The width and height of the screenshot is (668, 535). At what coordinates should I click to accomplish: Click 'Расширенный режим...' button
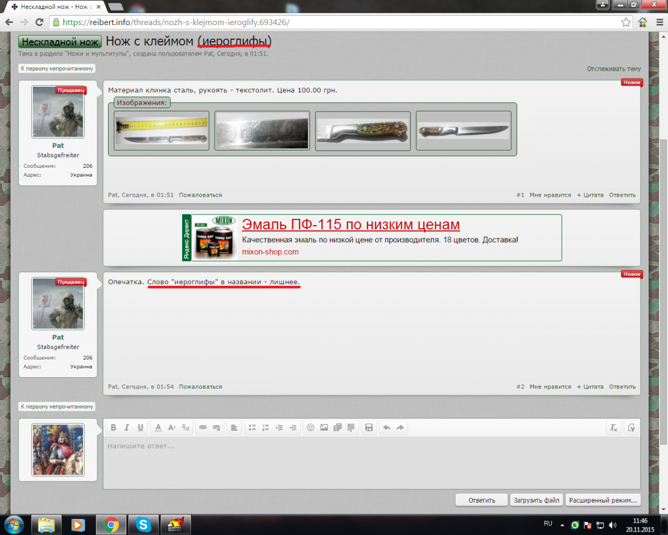tap(603, 500)
